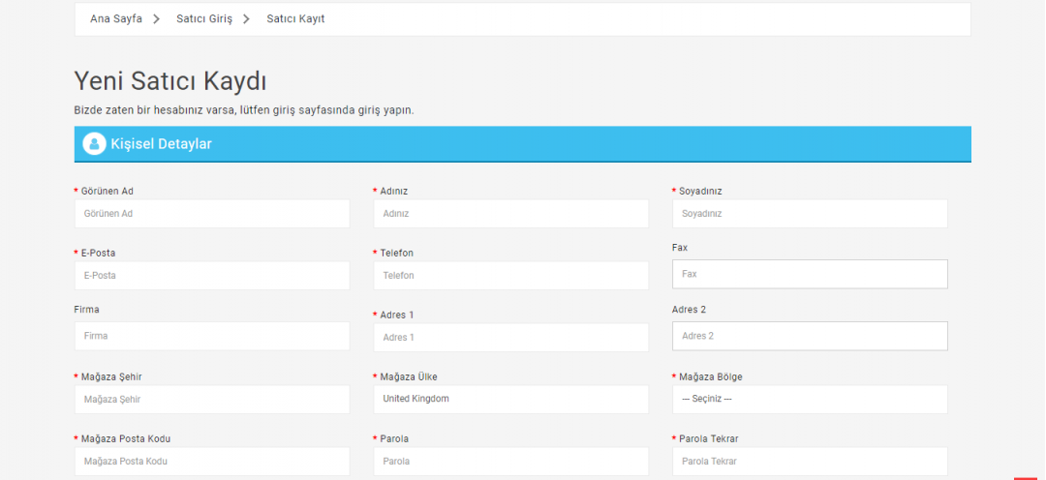The image size is (1046, 480).
Task: Focus the Parola Tekrar field
Action: pyautogui.click(x=810, y=462)
